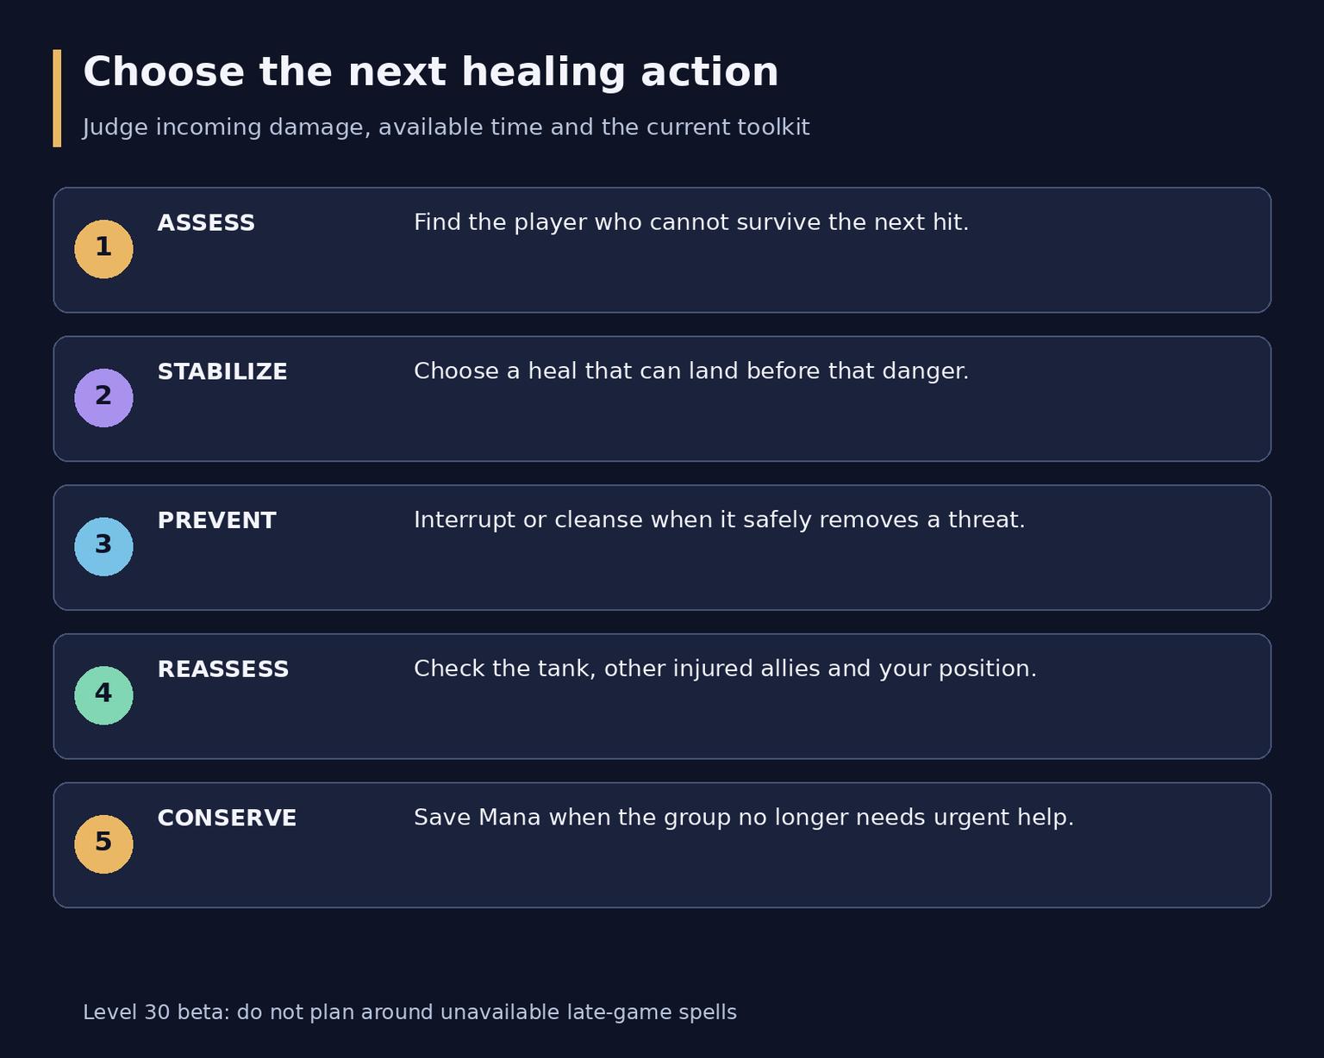Click empty area of the CONSERVE card

point(776,870)
